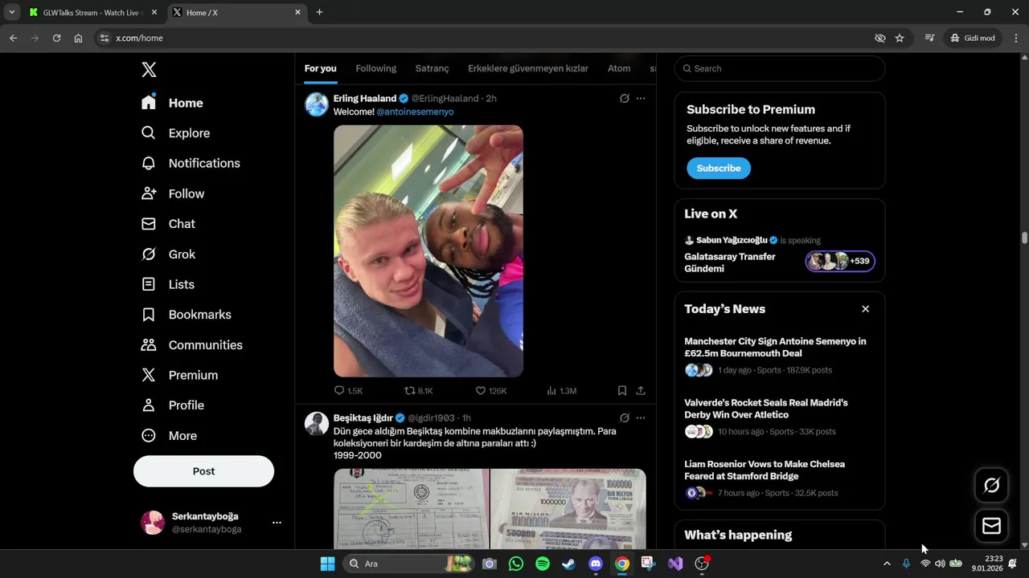Like Erling Haaland's post

tap(490, 391)
